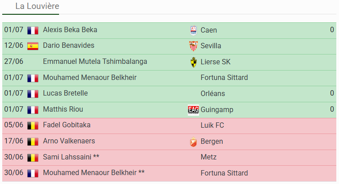The height and width of the screenshot is (184, 339).
Task: Open the Luik FC club link
Action: [x=212, y=125]
